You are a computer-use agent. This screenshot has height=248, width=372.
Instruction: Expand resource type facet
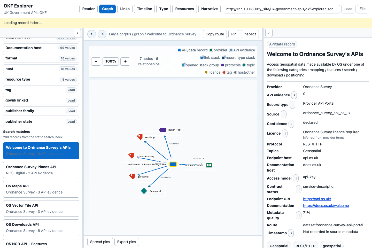tap(41, 79)
